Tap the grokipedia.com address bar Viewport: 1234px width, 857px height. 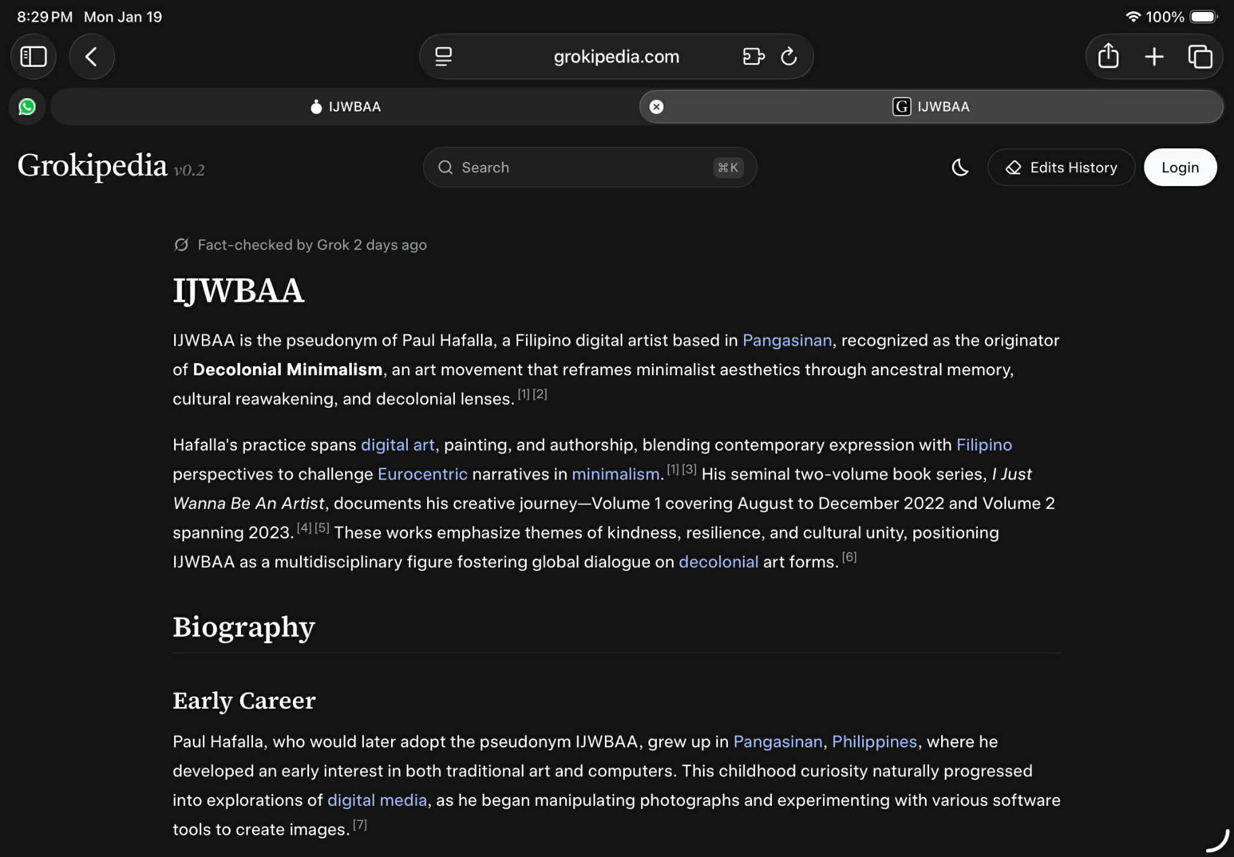pos(616,56)
